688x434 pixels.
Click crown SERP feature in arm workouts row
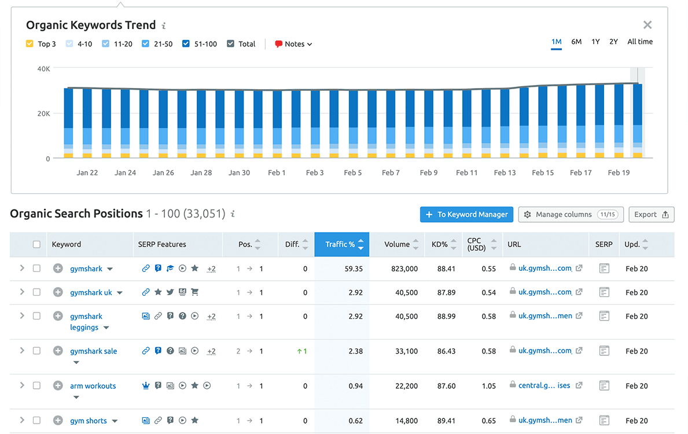146,385
